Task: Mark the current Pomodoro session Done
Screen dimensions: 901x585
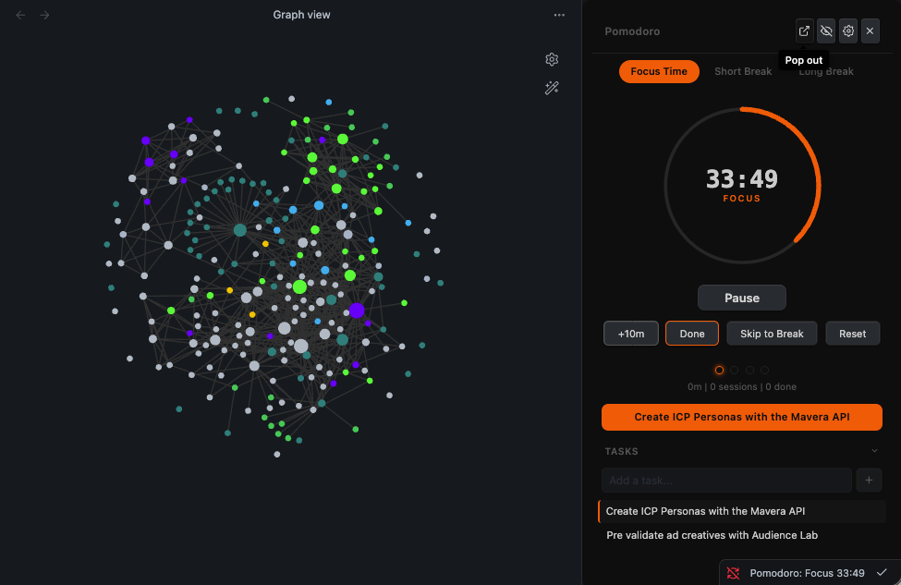Action: point(691,333)
